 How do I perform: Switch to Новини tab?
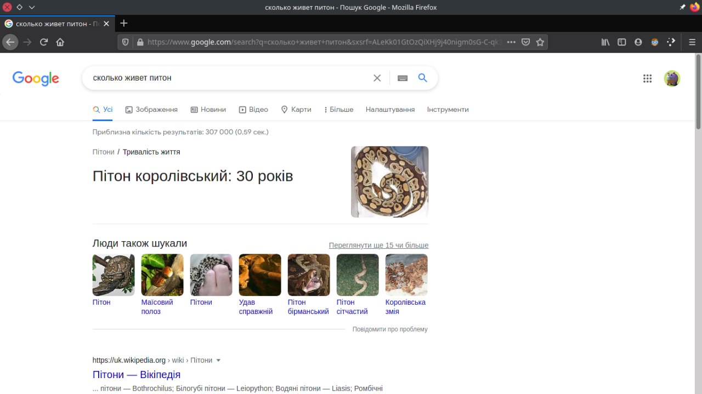208,110
